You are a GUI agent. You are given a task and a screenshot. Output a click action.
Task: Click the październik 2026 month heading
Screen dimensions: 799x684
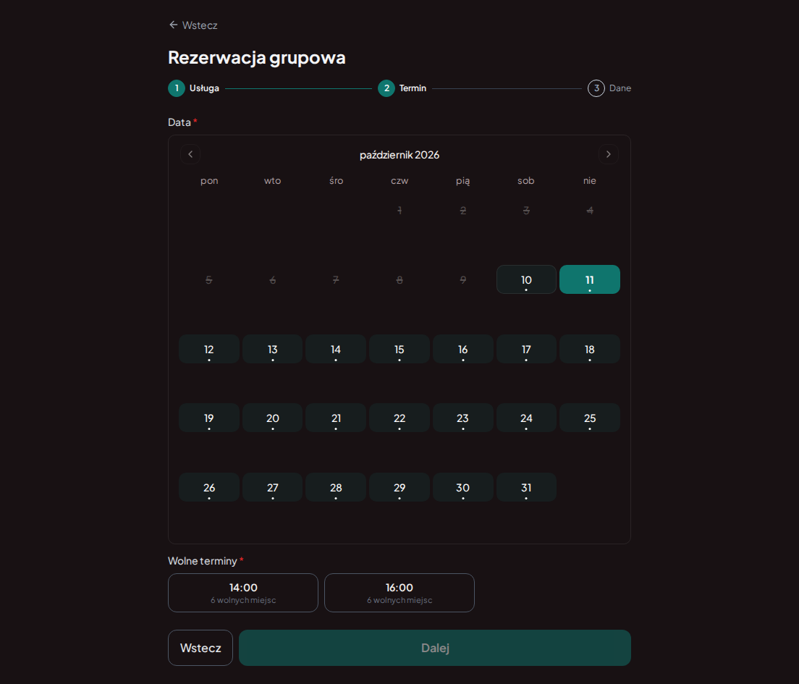pos(399,155)
